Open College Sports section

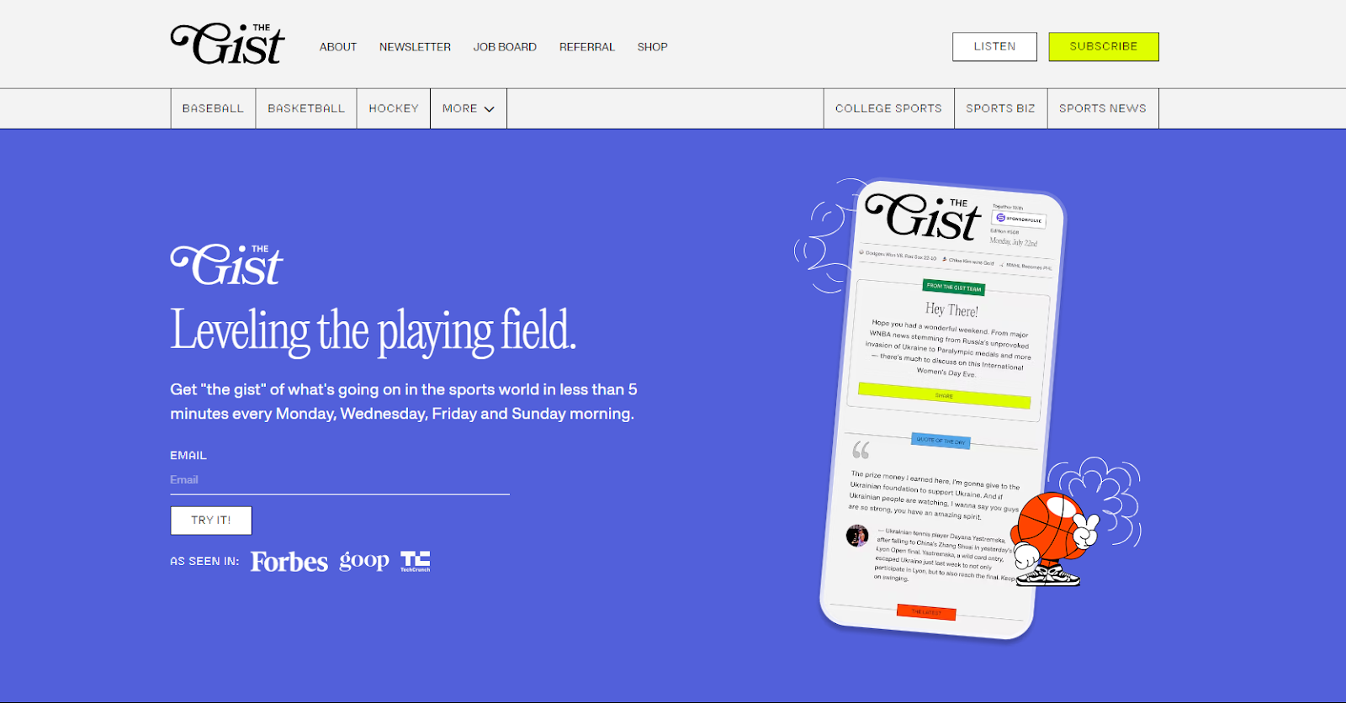(x=888, y=108)
